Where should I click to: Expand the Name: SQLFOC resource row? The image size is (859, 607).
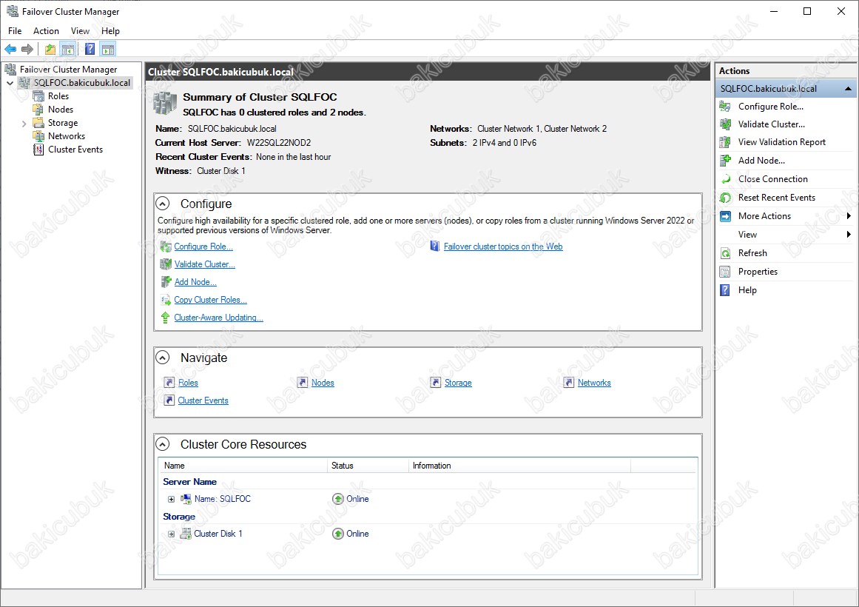coord(172,499)
